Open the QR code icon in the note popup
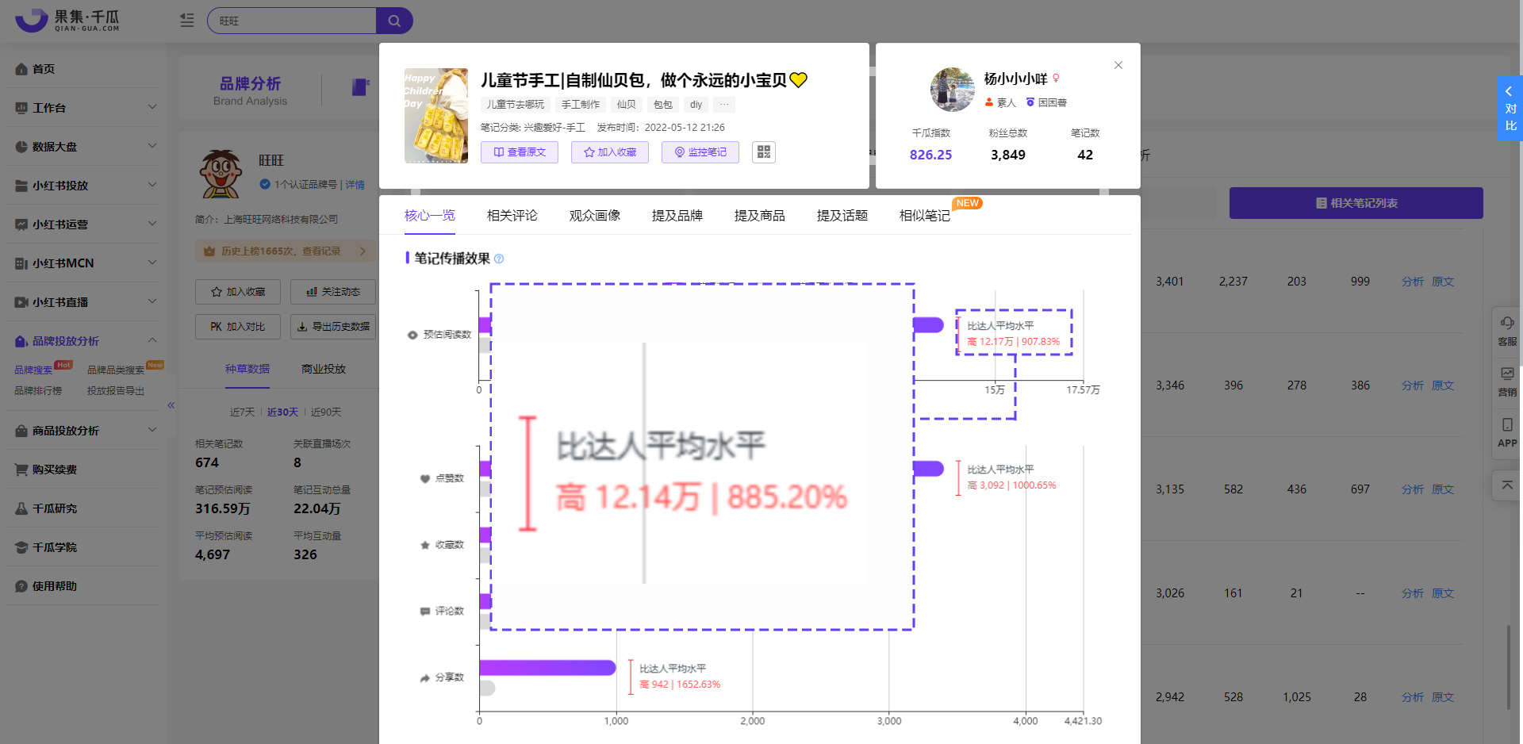Viewport: 1523px width, 744px height. pyautogui.click(x=763, y=151)
